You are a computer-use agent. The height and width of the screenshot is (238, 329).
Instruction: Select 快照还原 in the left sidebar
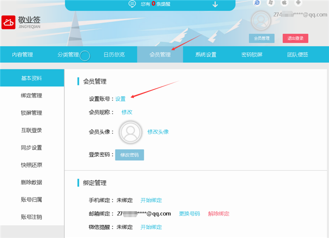[31, 165]
